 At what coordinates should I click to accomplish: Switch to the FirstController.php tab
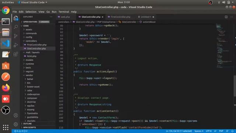[121, 17]
